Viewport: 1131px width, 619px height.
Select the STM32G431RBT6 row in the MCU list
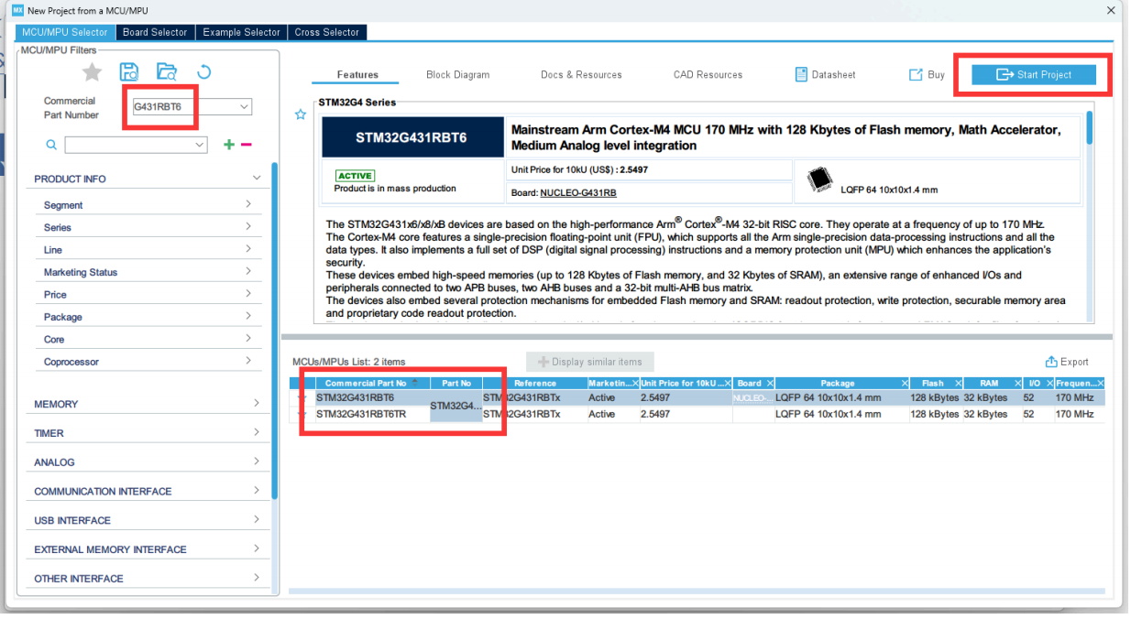[x=698, y=398]
